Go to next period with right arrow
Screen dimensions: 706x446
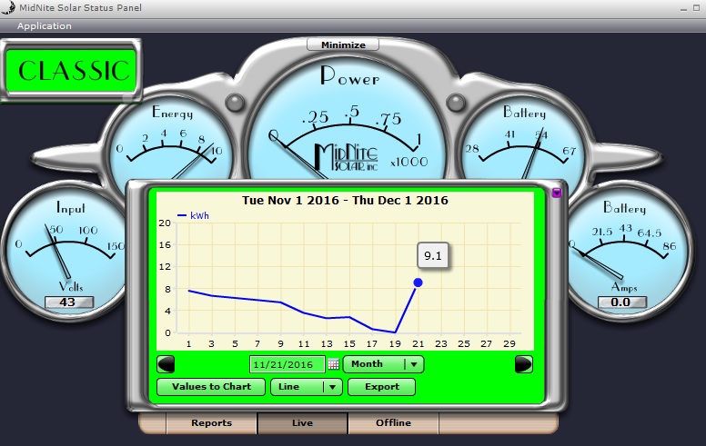point(524,364)
